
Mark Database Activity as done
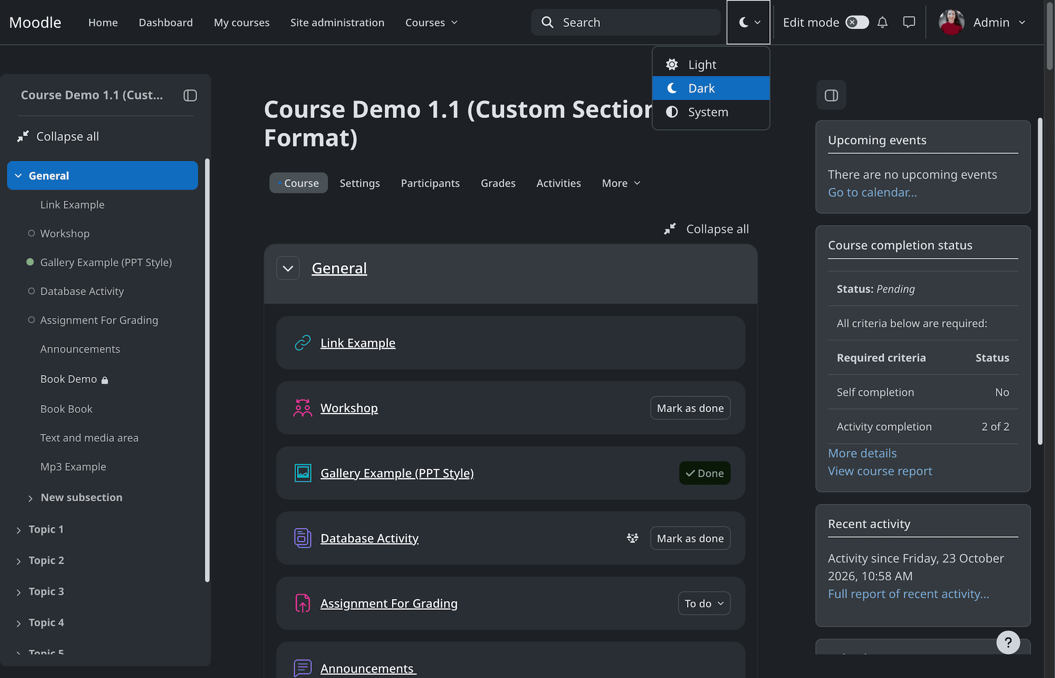[690, 538]
